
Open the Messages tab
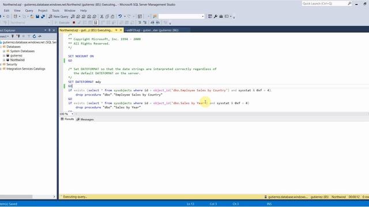[85, 120]
